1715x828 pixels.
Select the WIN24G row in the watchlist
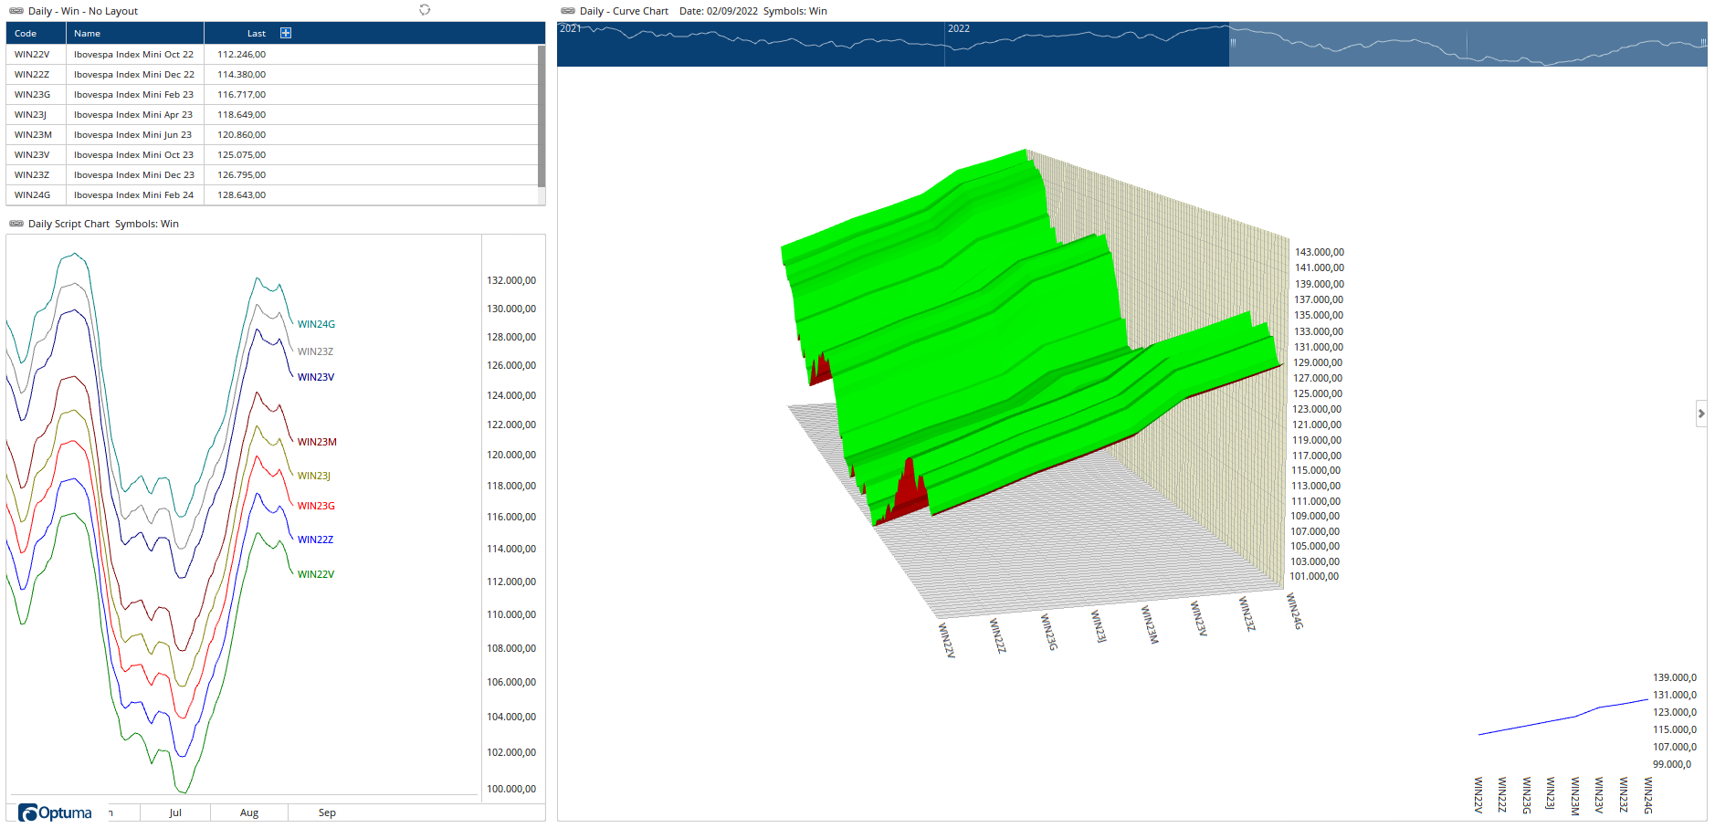pyautogui.click(x=32, y=195)
